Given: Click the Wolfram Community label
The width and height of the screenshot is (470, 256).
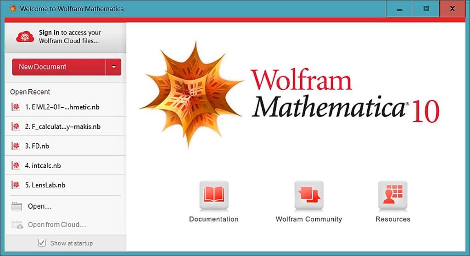Looking at the screenshot, I should [x=309, y=219].
